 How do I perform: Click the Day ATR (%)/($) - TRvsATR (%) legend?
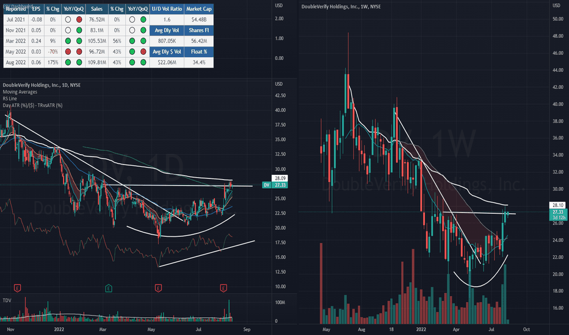(x=32, y=105)
